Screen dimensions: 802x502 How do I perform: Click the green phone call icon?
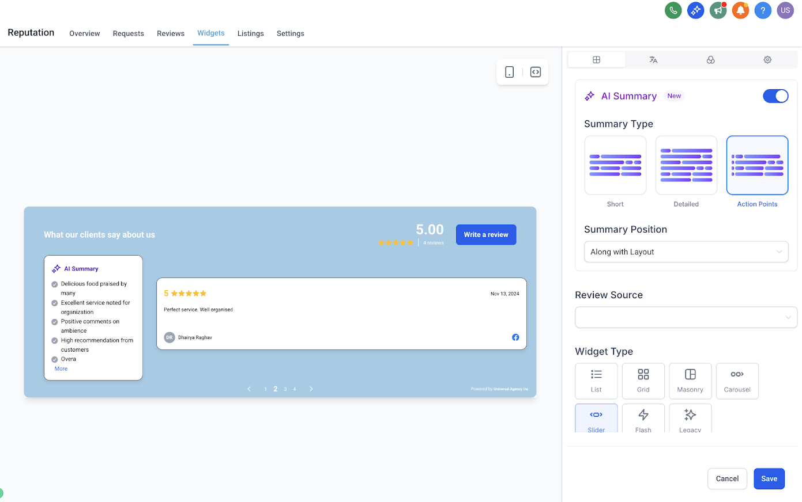673,10
